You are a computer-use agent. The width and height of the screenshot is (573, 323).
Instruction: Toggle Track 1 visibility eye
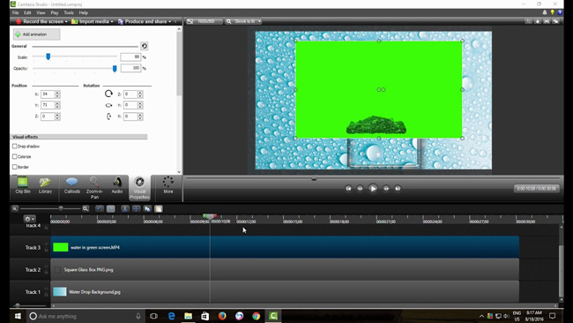pos(47,289)
